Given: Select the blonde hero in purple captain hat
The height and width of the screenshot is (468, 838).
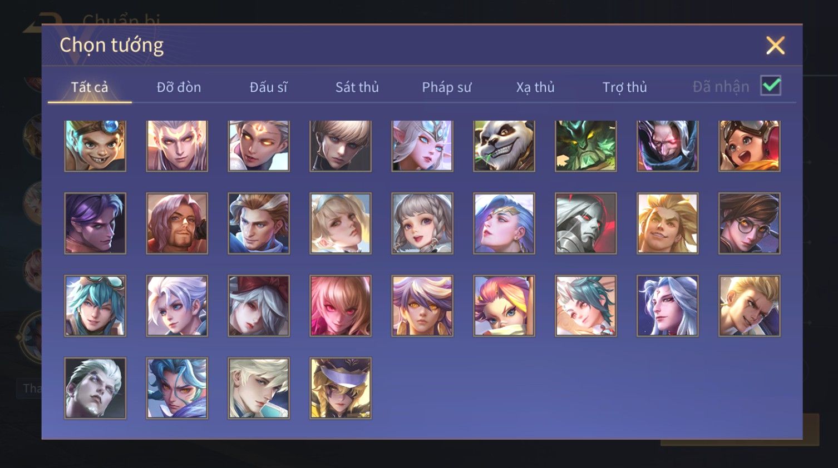Looking at the screenshot, I should pos(341,388).
